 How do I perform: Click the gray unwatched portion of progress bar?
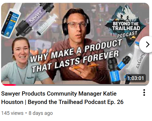pos(82,85)
